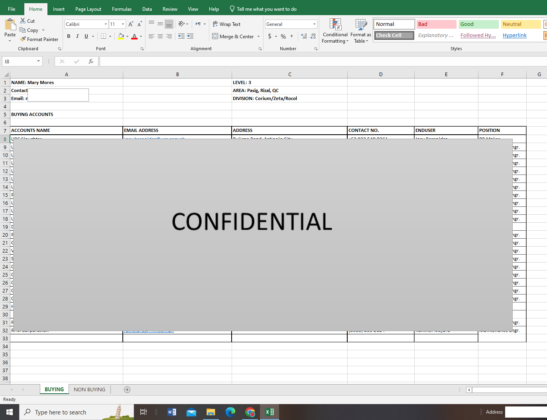Open the File menu
The image size is (547, 420).
[12, 9]
